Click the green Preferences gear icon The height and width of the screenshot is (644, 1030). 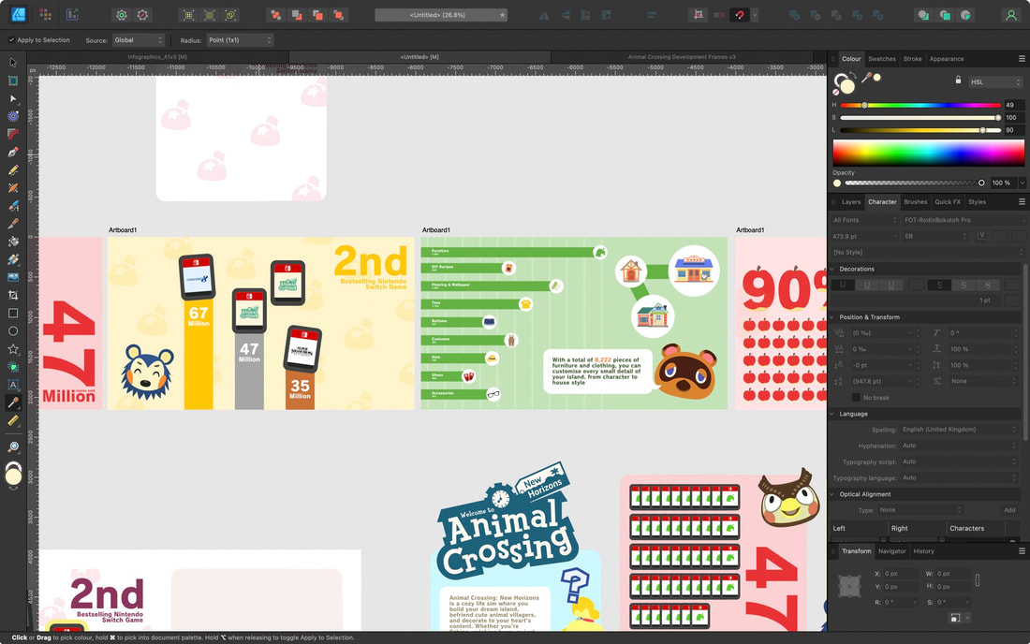[122, 15]
